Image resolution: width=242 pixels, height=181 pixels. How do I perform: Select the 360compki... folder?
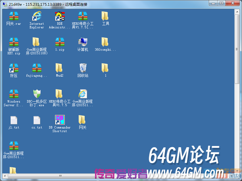click(x=105, y=42)
